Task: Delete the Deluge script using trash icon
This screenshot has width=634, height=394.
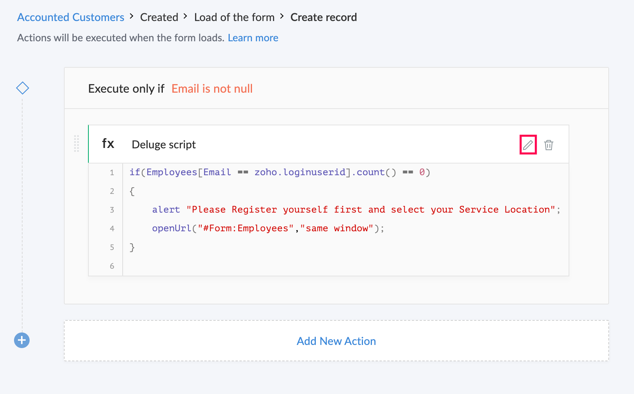Action: (549, 145)
